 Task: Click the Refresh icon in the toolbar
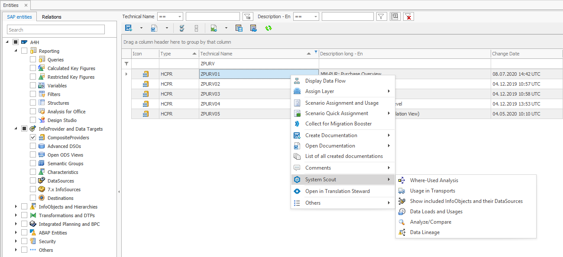(x=268, y=28)
